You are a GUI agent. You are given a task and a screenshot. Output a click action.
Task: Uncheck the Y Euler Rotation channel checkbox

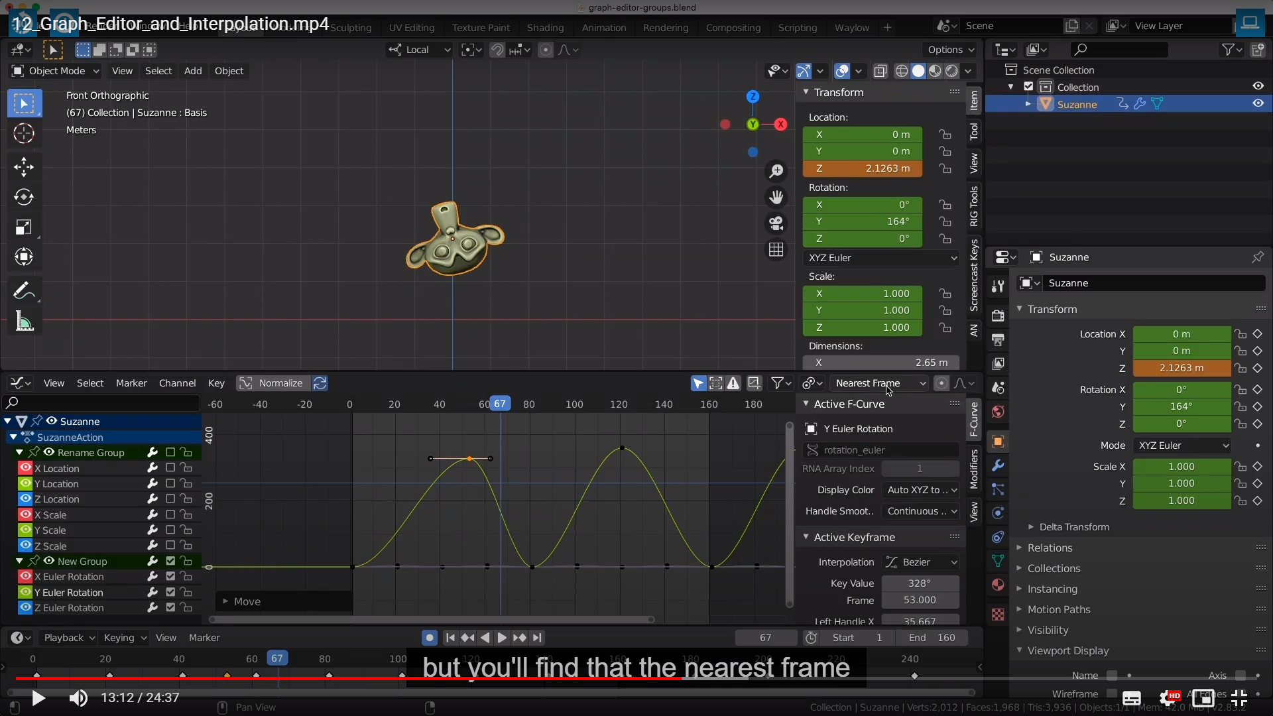click(x=170, y=592)
